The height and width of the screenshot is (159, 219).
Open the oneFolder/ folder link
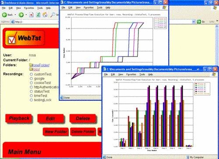tap(41, 65)
